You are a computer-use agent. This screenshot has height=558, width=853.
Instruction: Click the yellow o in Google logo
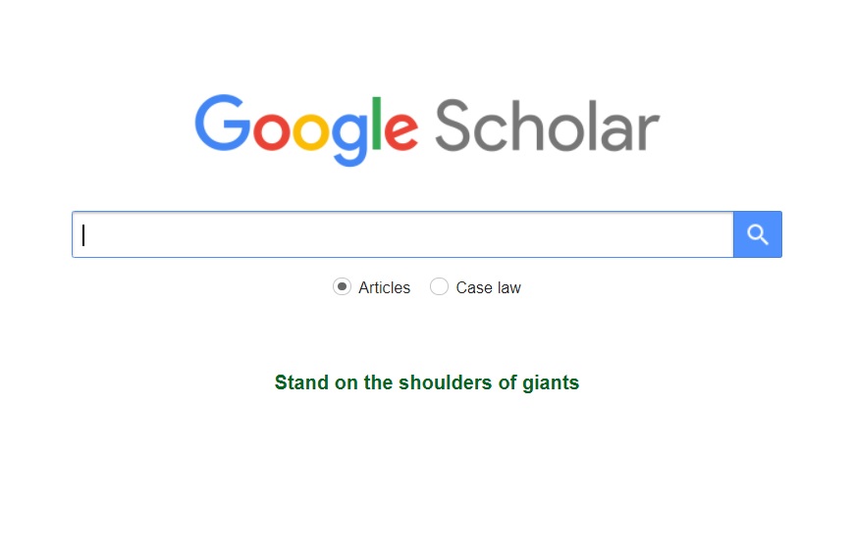tap(310, 131)
